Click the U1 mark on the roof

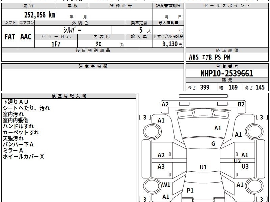(203, 167)
